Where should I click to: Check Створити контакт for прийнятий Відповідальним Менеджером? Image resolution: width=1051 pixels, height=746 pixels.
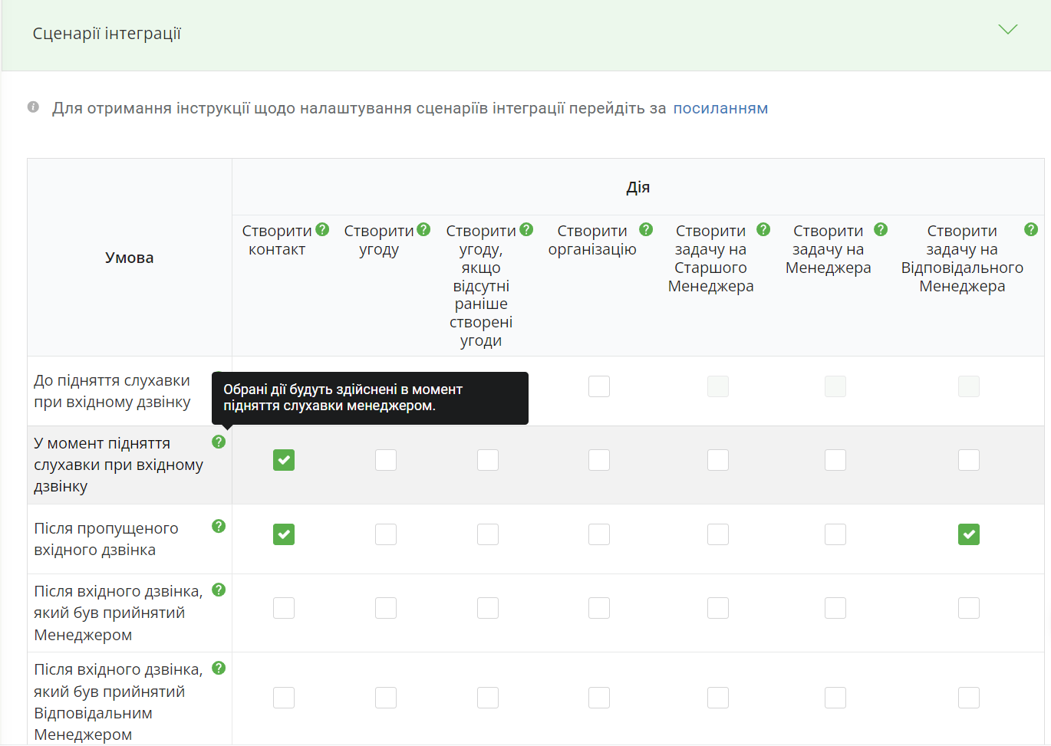pyautogui.click(x=284, y=698)
